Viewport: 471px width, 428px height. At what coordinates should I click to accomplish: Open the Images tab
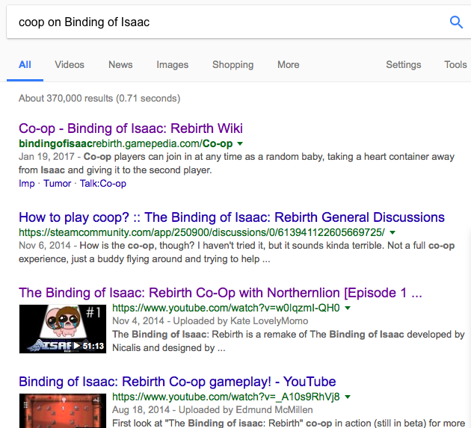point(173,64)
